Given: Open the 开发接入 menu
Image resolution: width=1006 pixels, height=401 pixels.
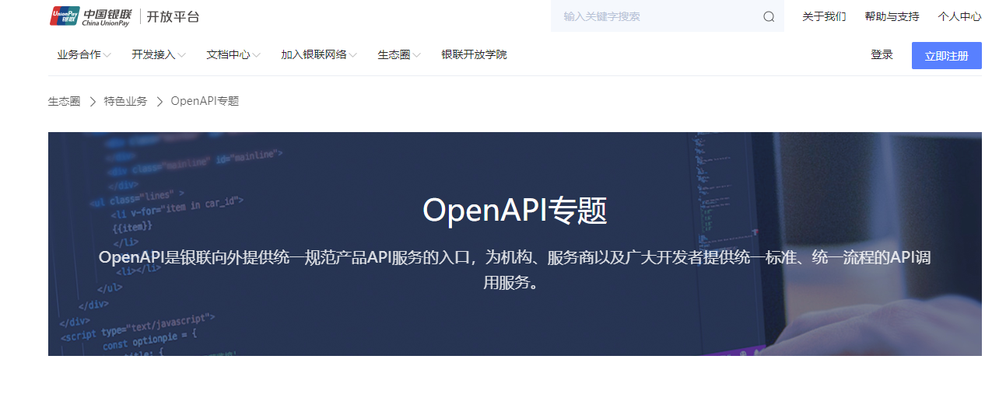Looking at the screenshot, I should tap(153, 54).
